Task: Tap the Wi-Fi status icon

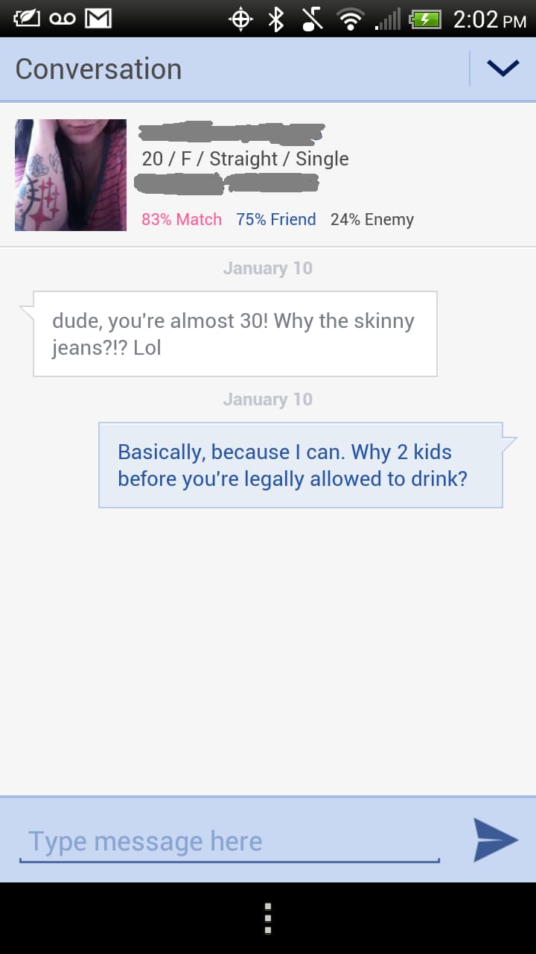Action: tap(349, 19)
